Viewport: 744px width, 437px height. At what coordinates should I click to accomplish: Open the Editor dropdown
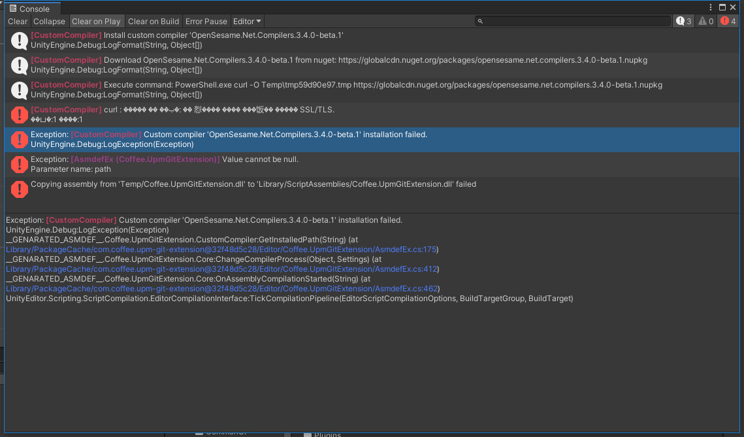point(247,21)
